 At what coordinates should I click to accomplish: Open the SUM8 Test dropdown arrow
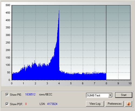tap(110, 95)
